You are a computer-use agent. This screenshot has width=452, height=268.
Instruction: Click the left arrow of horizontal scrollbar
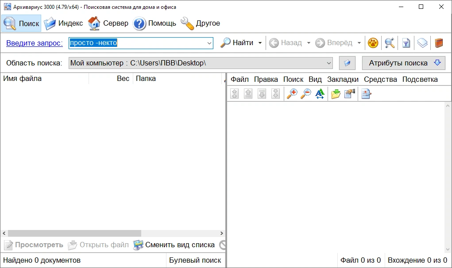pos(4,233)
